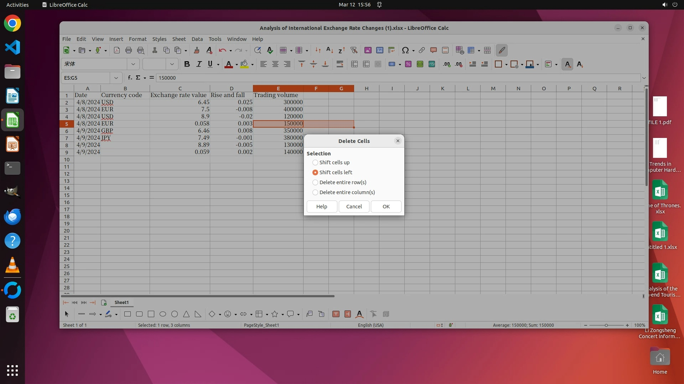Screen dimensions: 684x384
Task: Click the Sort Ascending icon
Action: 330,50
